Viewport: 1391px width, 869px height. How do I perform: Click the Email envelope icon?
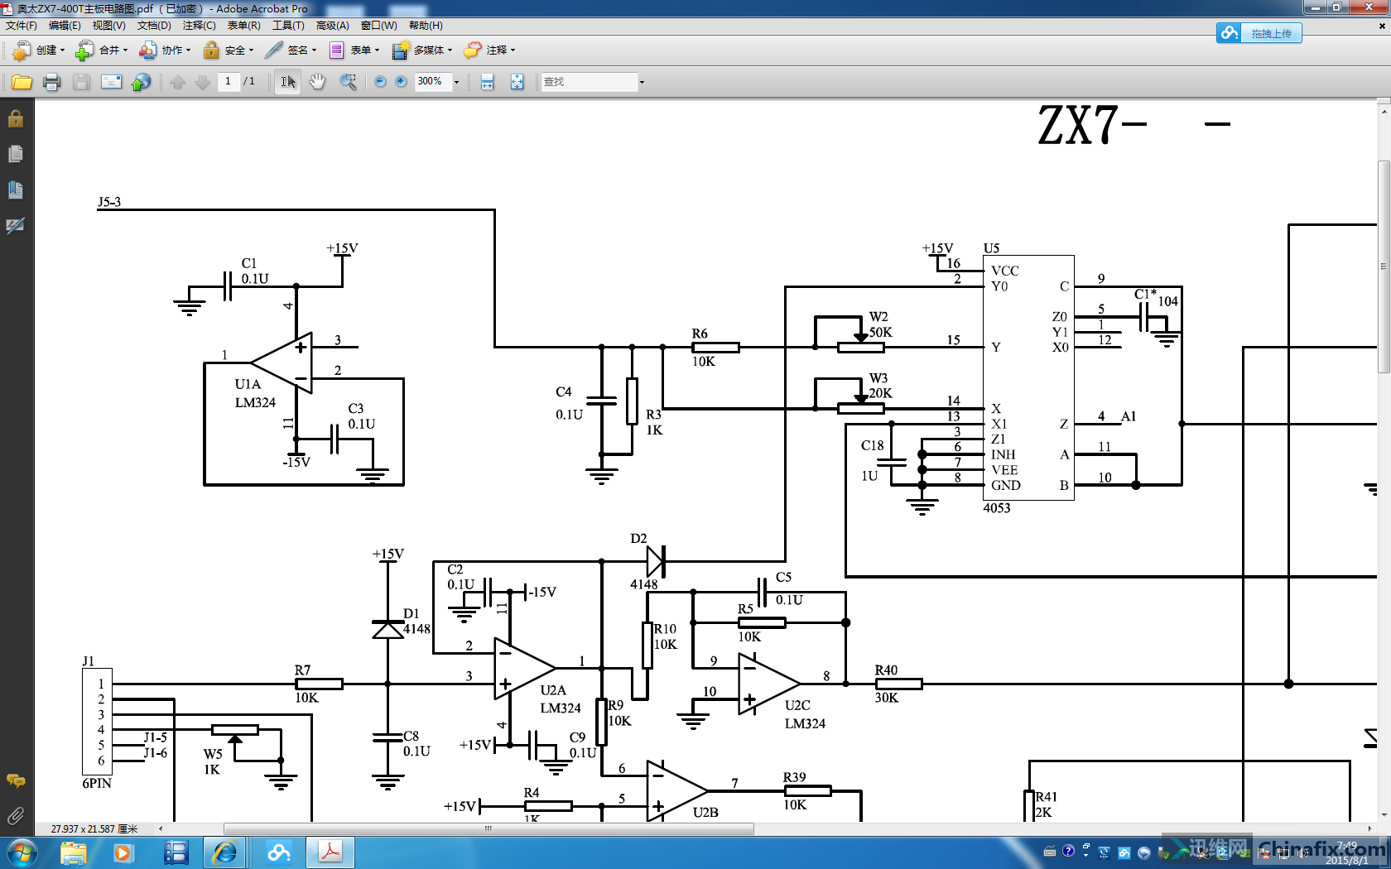pos(111,82)
